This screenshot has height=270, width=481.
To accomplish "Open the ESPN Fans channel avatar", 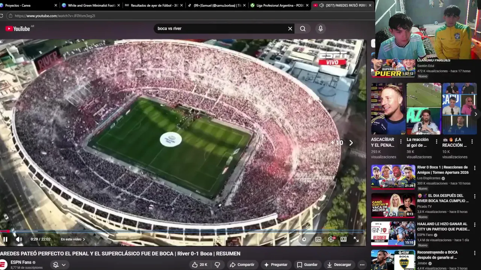I will click(3, 265).
